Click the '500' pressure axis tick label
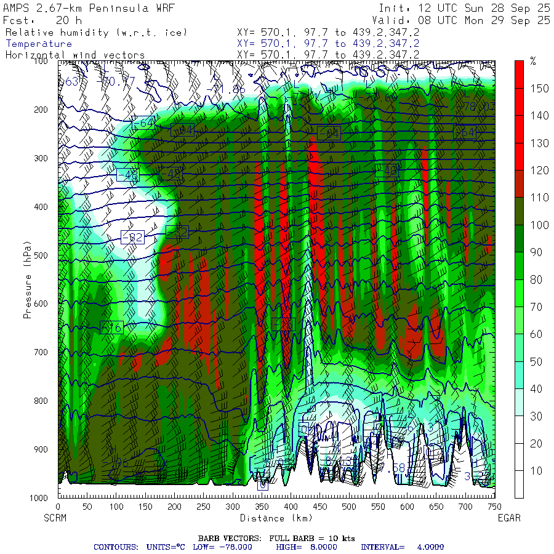This screenshot has height=554, width=554. point(41,255)
